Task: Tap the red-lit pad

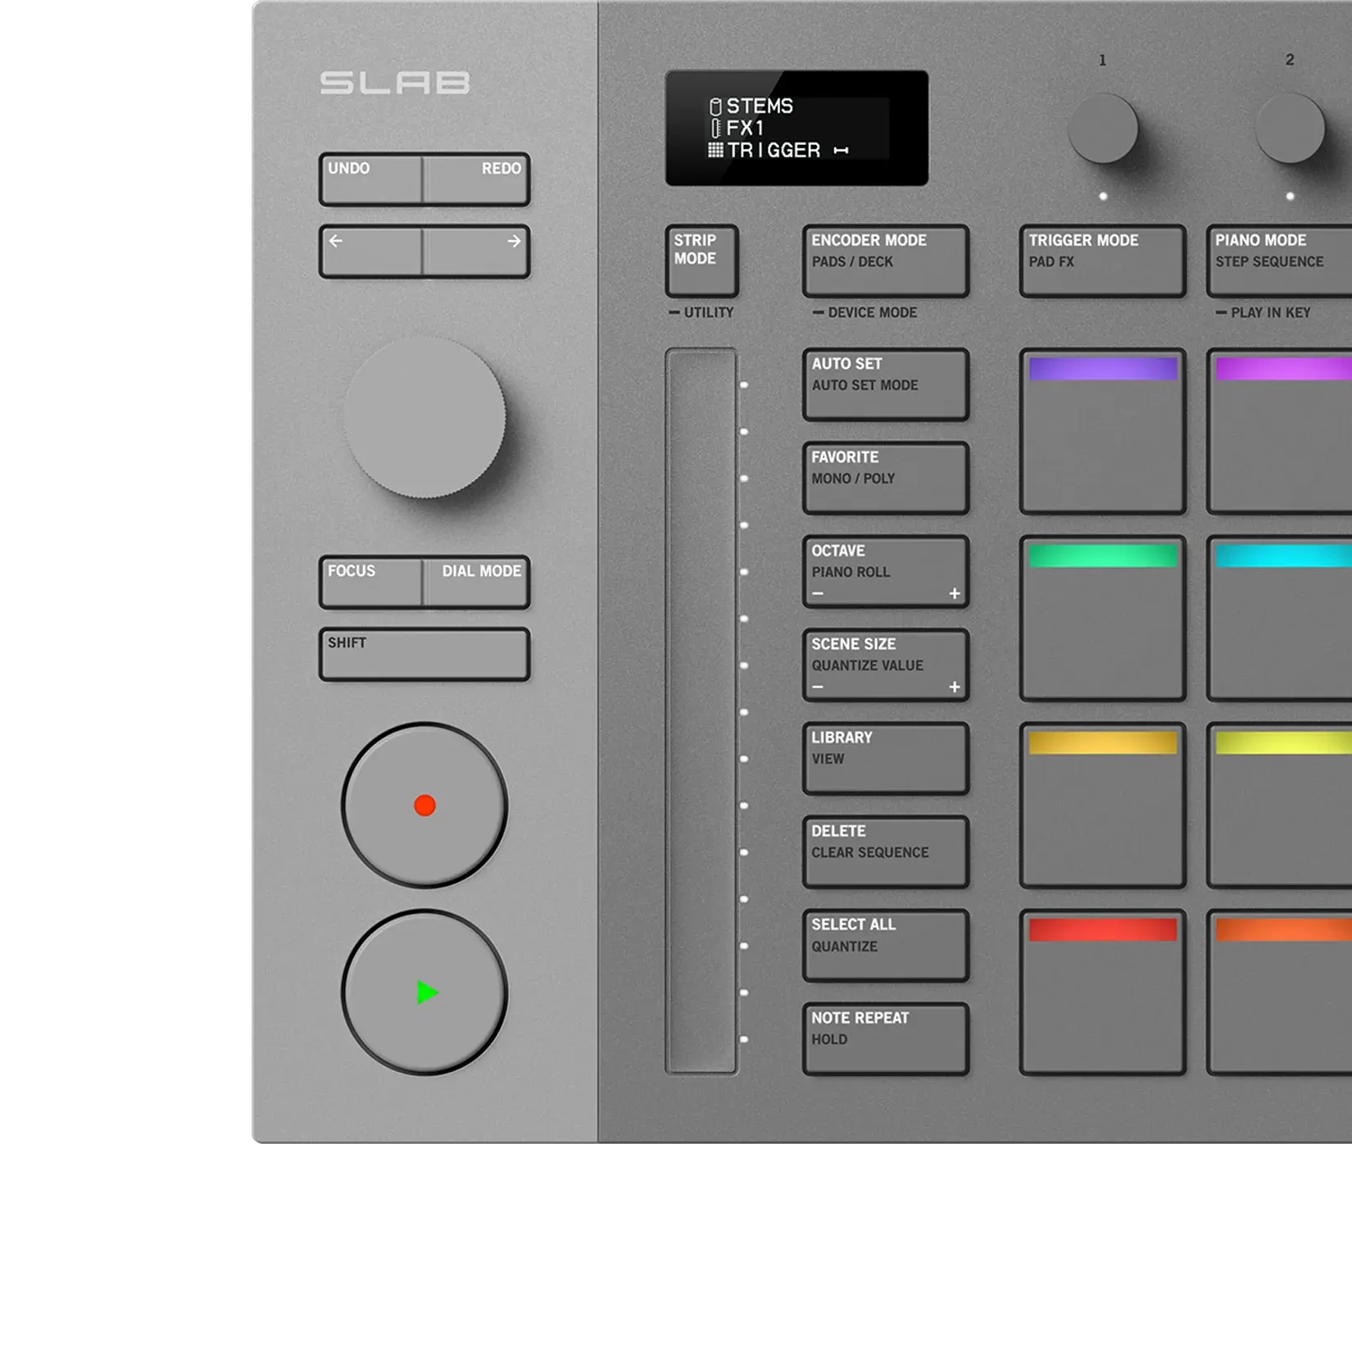Action: (x=1102, y=992)
